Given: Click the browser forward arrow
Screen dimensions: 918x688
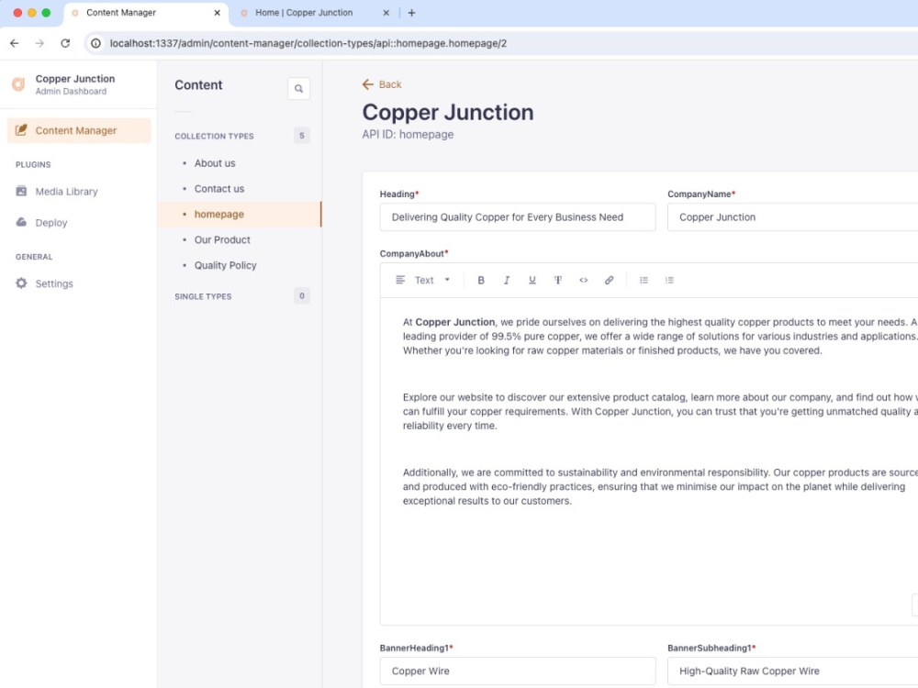Looking at the screenshot, I should (39, 43).
